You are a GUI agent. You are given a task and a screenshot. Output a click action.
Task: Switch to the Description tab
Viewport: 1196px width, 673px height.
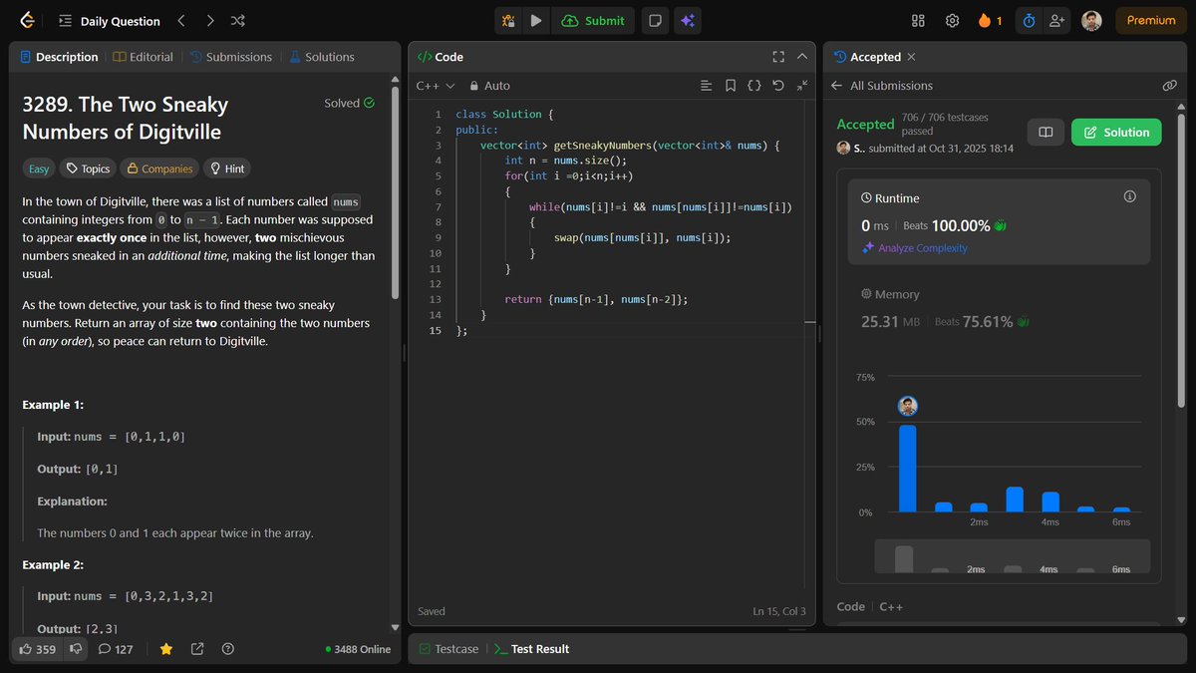click(x=59, y=57)
